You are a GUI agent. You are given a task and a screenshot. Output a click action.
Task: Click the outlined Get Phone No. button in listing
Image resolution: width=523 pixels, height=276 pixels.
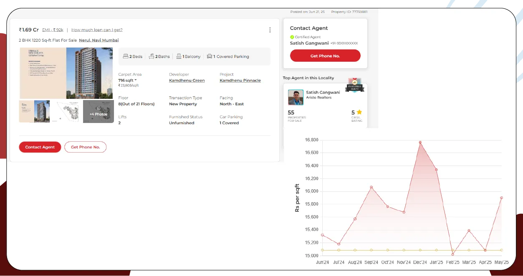(85, 147)
